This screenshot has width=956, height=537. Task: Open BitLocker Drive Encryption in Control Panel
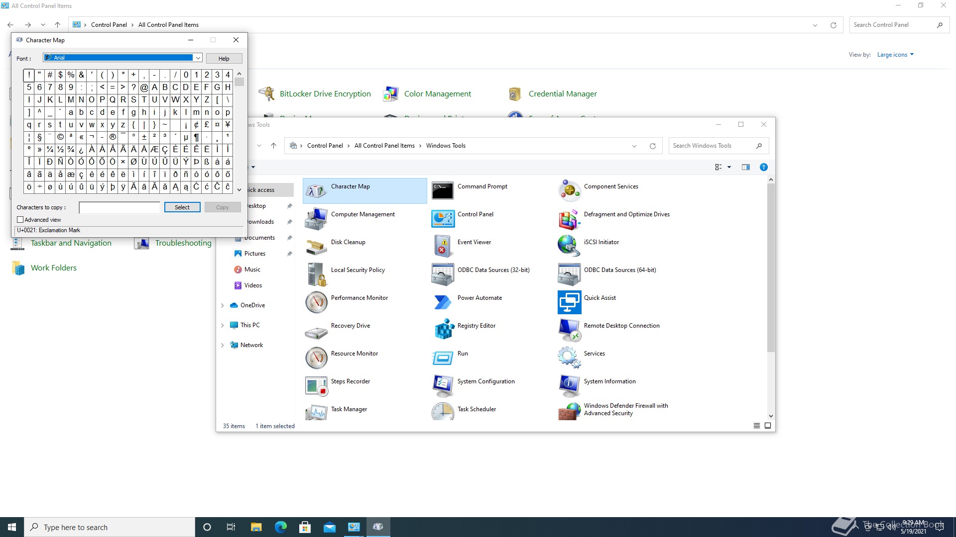[325, 93]
